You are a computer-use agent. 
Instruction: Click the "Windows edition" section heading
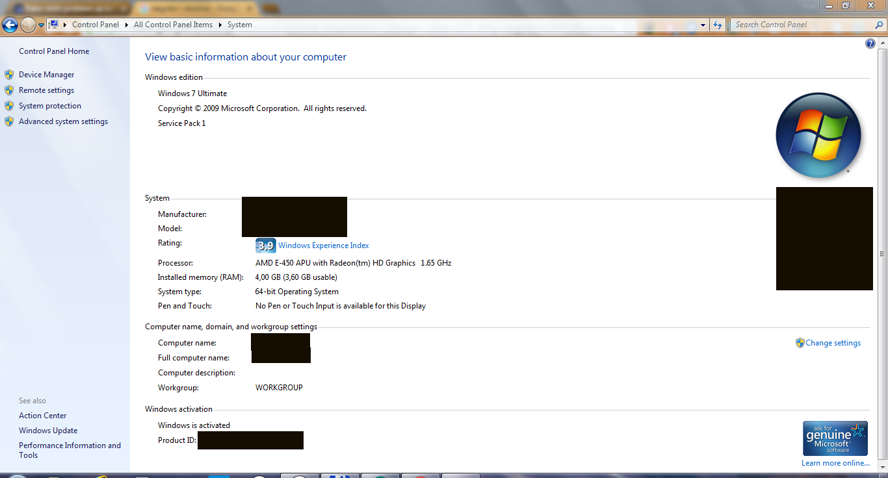[174, 77]
